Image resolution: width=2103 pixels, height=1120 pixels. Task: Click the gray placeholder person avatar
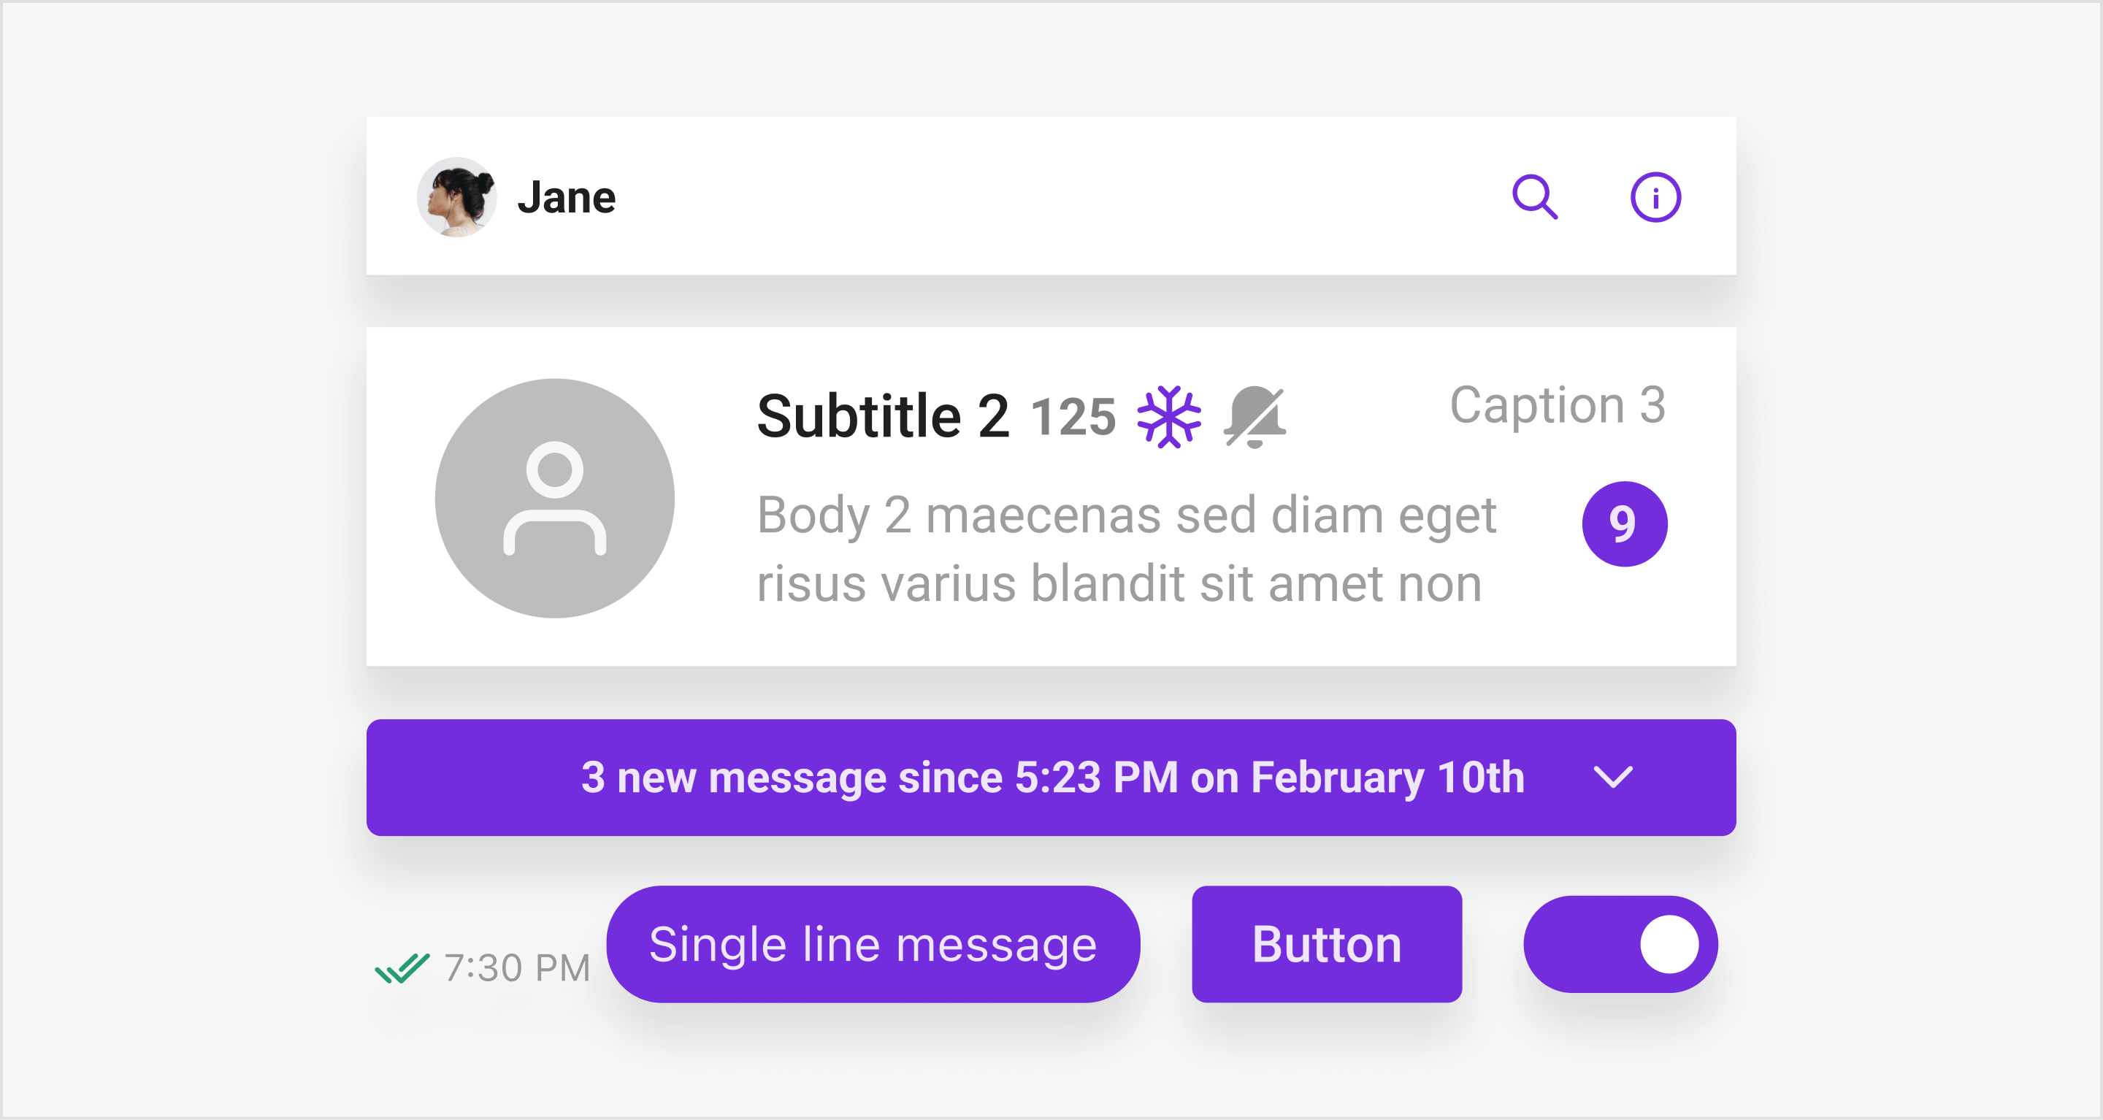click(555, 498)
